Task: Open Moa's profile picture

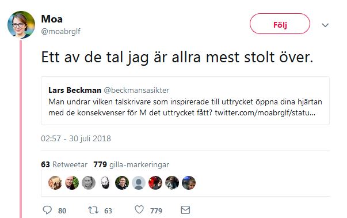Action: 21,25
